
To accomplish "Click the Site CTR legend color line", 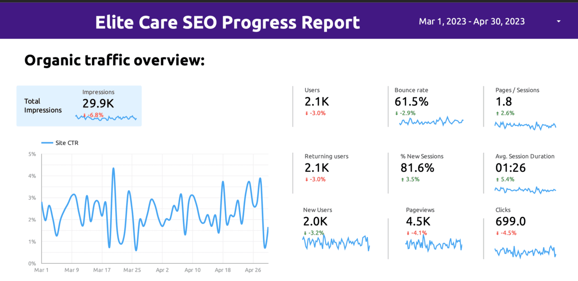I will pos(47,143).
